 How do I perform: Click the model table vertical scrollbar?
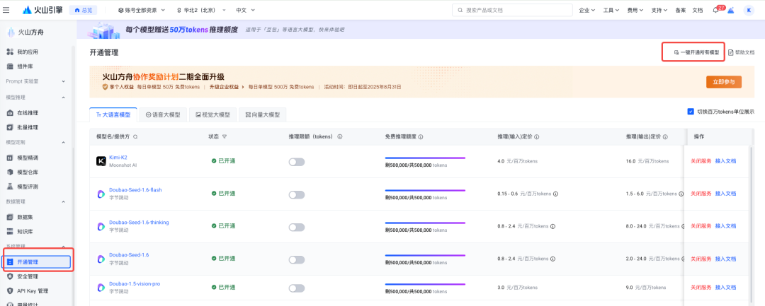coord(752,224)
